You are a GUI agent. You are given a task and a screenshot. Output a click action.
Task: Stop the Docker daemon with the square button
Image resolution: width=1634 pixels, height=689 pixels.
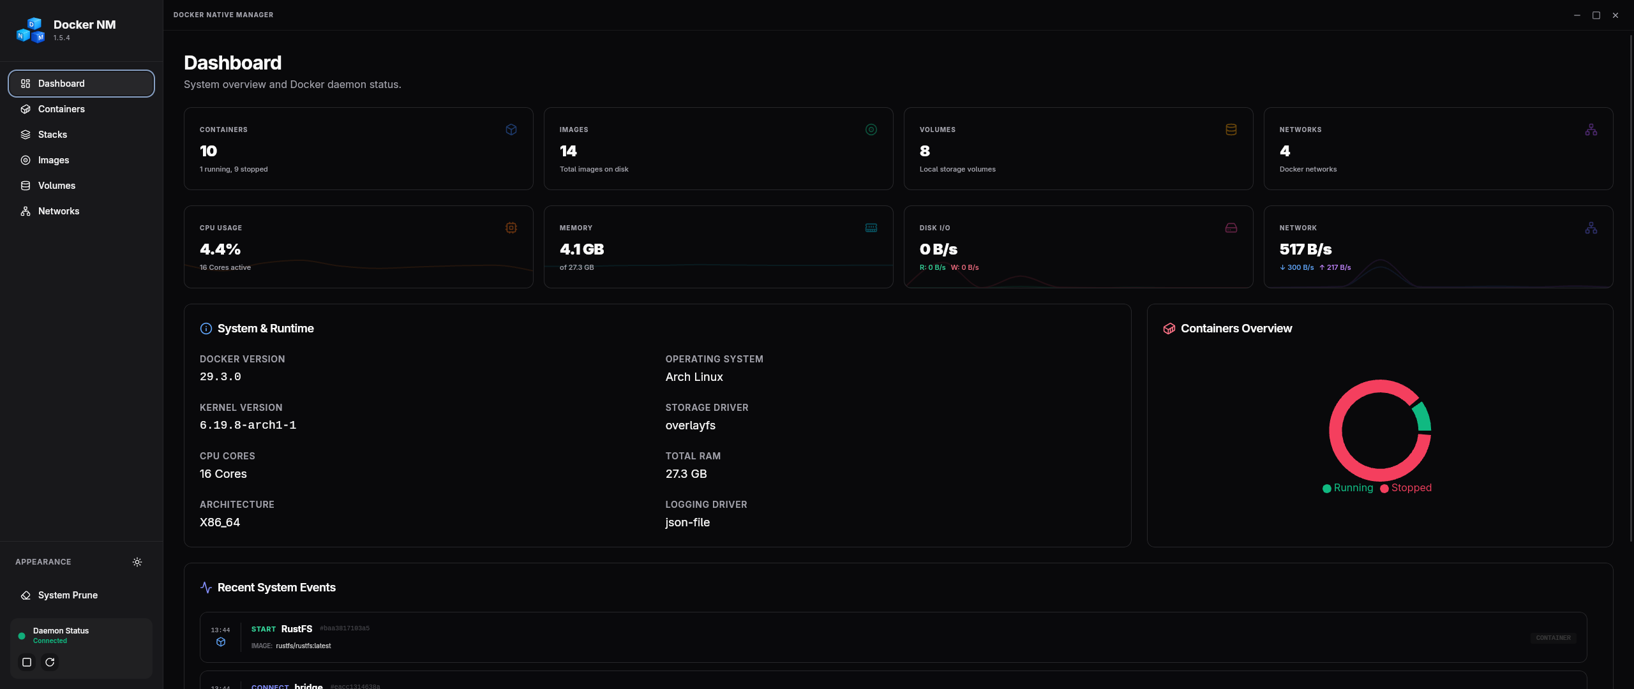[x=27, y=662]
